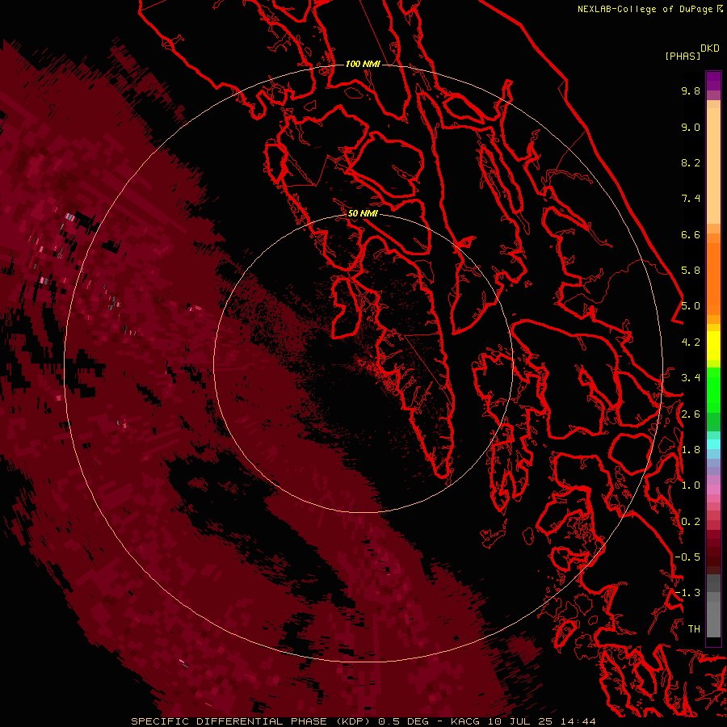Click the 0.2 scale value
Image resolution: width=727 pixels, height=727 pixels.
(x=691, y=522)
